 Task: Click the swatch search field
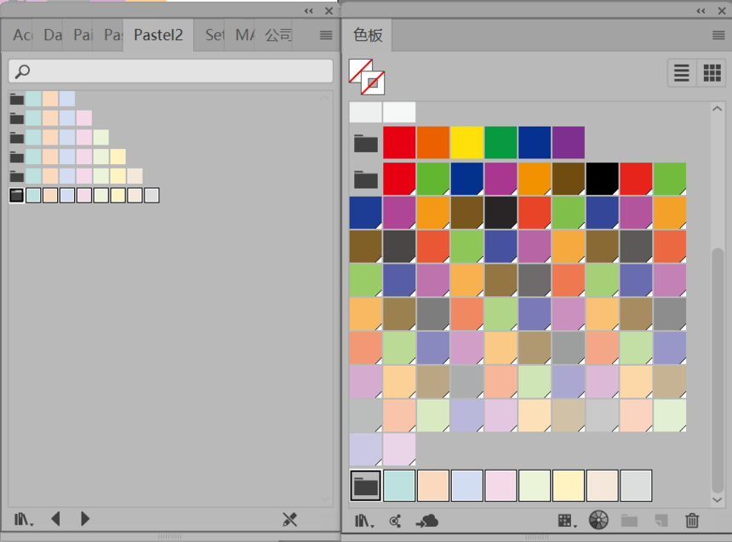click(x=171, y=71)
